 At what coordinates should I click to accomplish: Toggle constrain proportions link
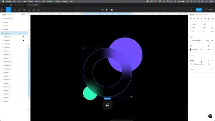(x=212, y=28)
